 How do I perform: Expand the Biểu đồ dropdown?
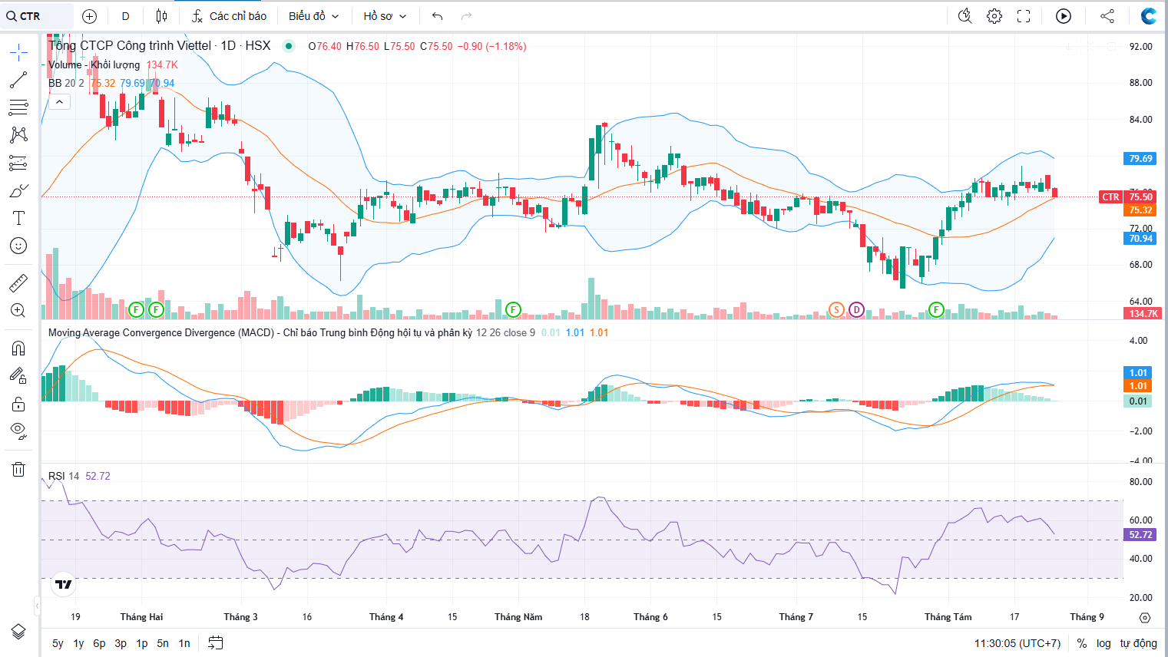313,16
